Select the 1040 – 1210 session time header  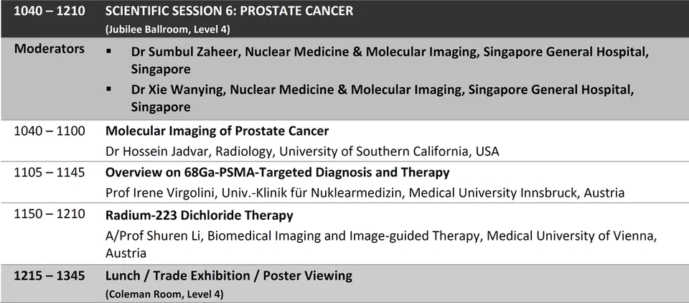coord(50,11)
